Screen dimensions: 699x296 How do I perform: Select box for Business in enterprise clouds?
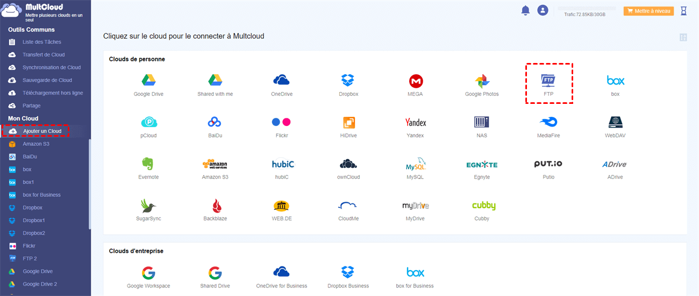click(x=415, y=277)
